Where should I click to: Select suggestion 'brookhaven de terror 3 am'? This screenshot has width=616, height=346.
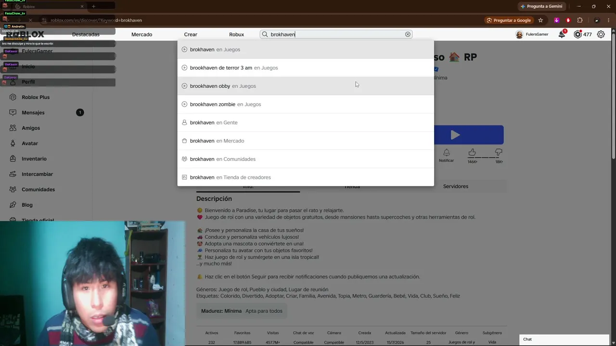tap(306, 68)
